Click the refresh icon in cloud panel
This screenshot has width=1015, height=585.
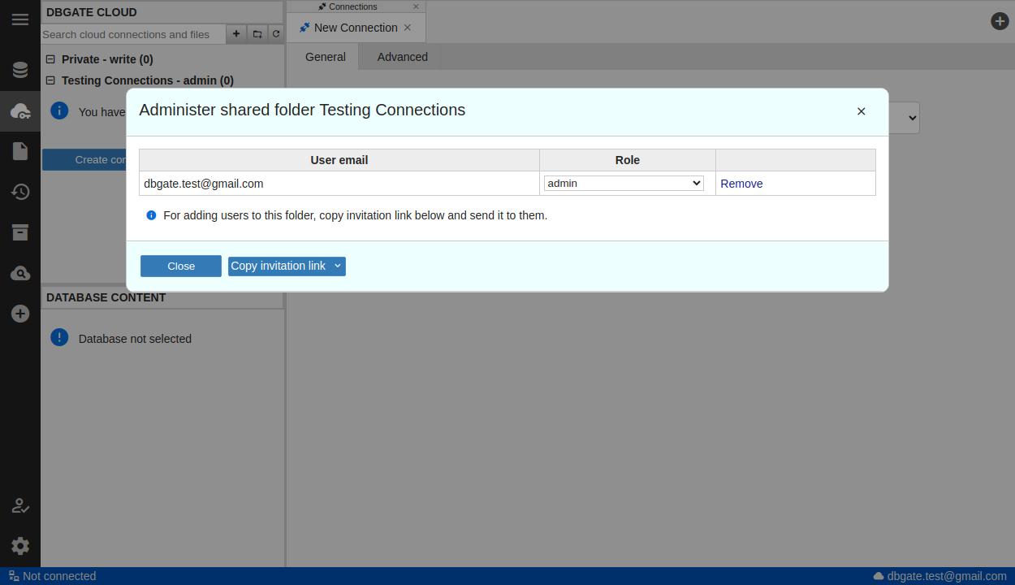[276, 34]
